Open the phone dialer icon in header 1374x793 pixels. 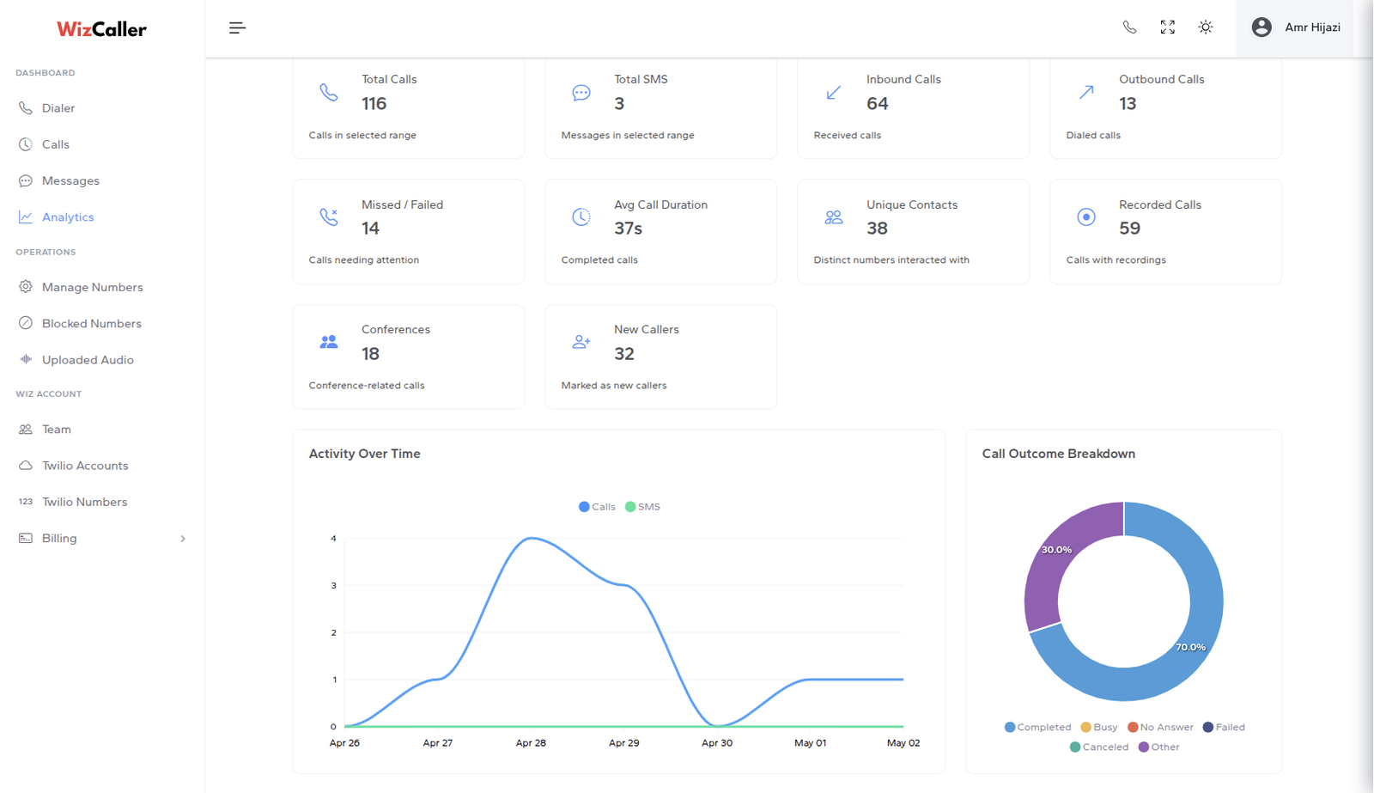[1129, 27]
